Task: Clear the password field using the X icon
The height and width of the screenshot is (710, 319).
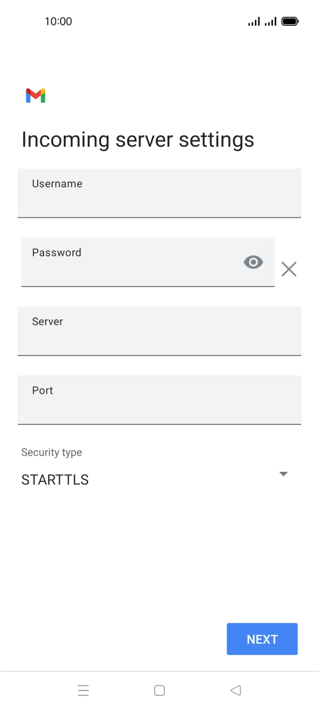Action: [x=289, y=269]
